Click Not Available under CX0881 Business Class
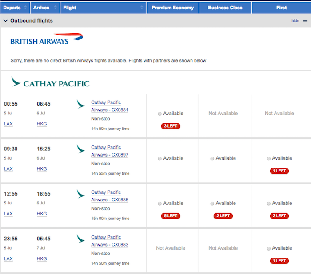Screen dimensions: 311x274 (223, 113)
